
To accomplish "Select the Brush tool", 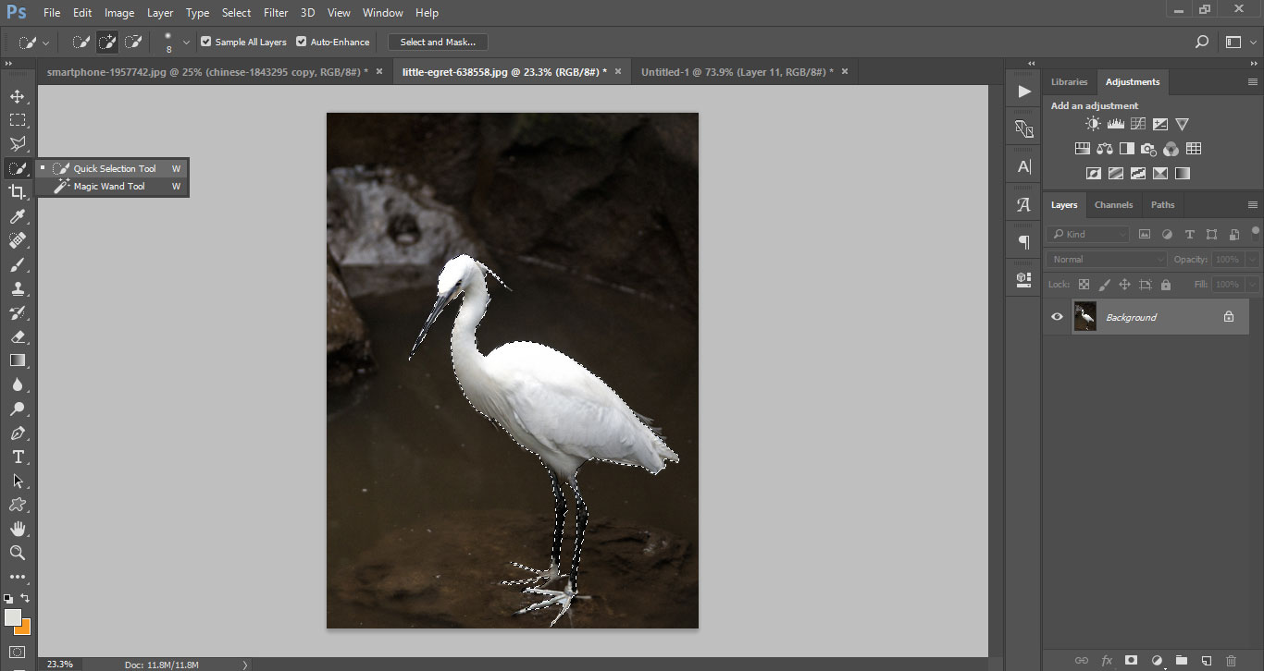I will coord(17,264).
